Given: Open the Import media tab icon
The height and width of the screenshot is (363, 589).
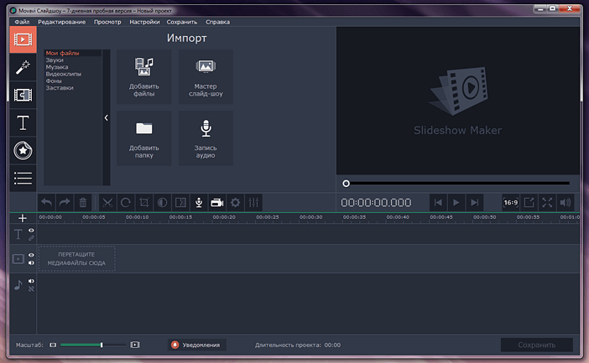Looking at the screenshot, I should pyautogui.click(x=23, y=39).
